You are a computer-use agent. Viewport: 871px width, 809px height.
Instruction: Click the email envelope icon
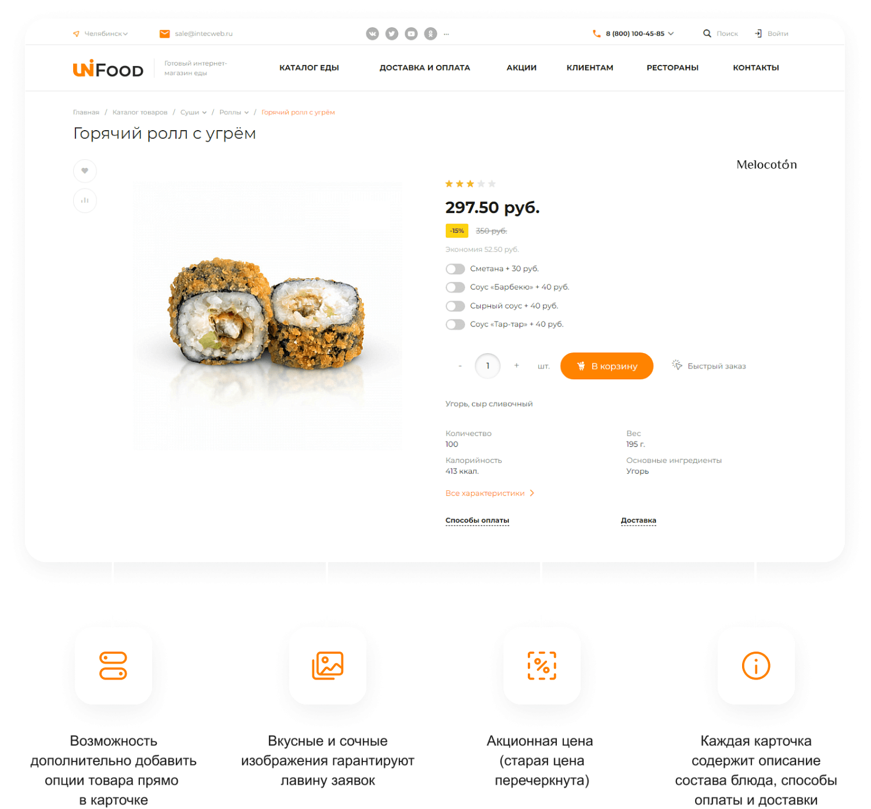point(164,34)
